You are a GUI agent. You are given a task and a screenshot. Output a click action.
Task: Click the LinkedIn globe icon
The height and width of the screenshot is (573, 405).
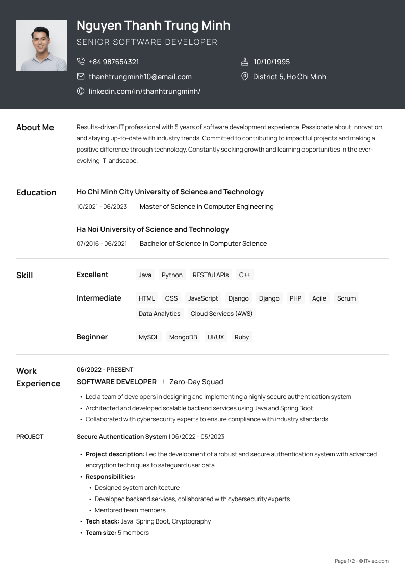click(81, 91)
